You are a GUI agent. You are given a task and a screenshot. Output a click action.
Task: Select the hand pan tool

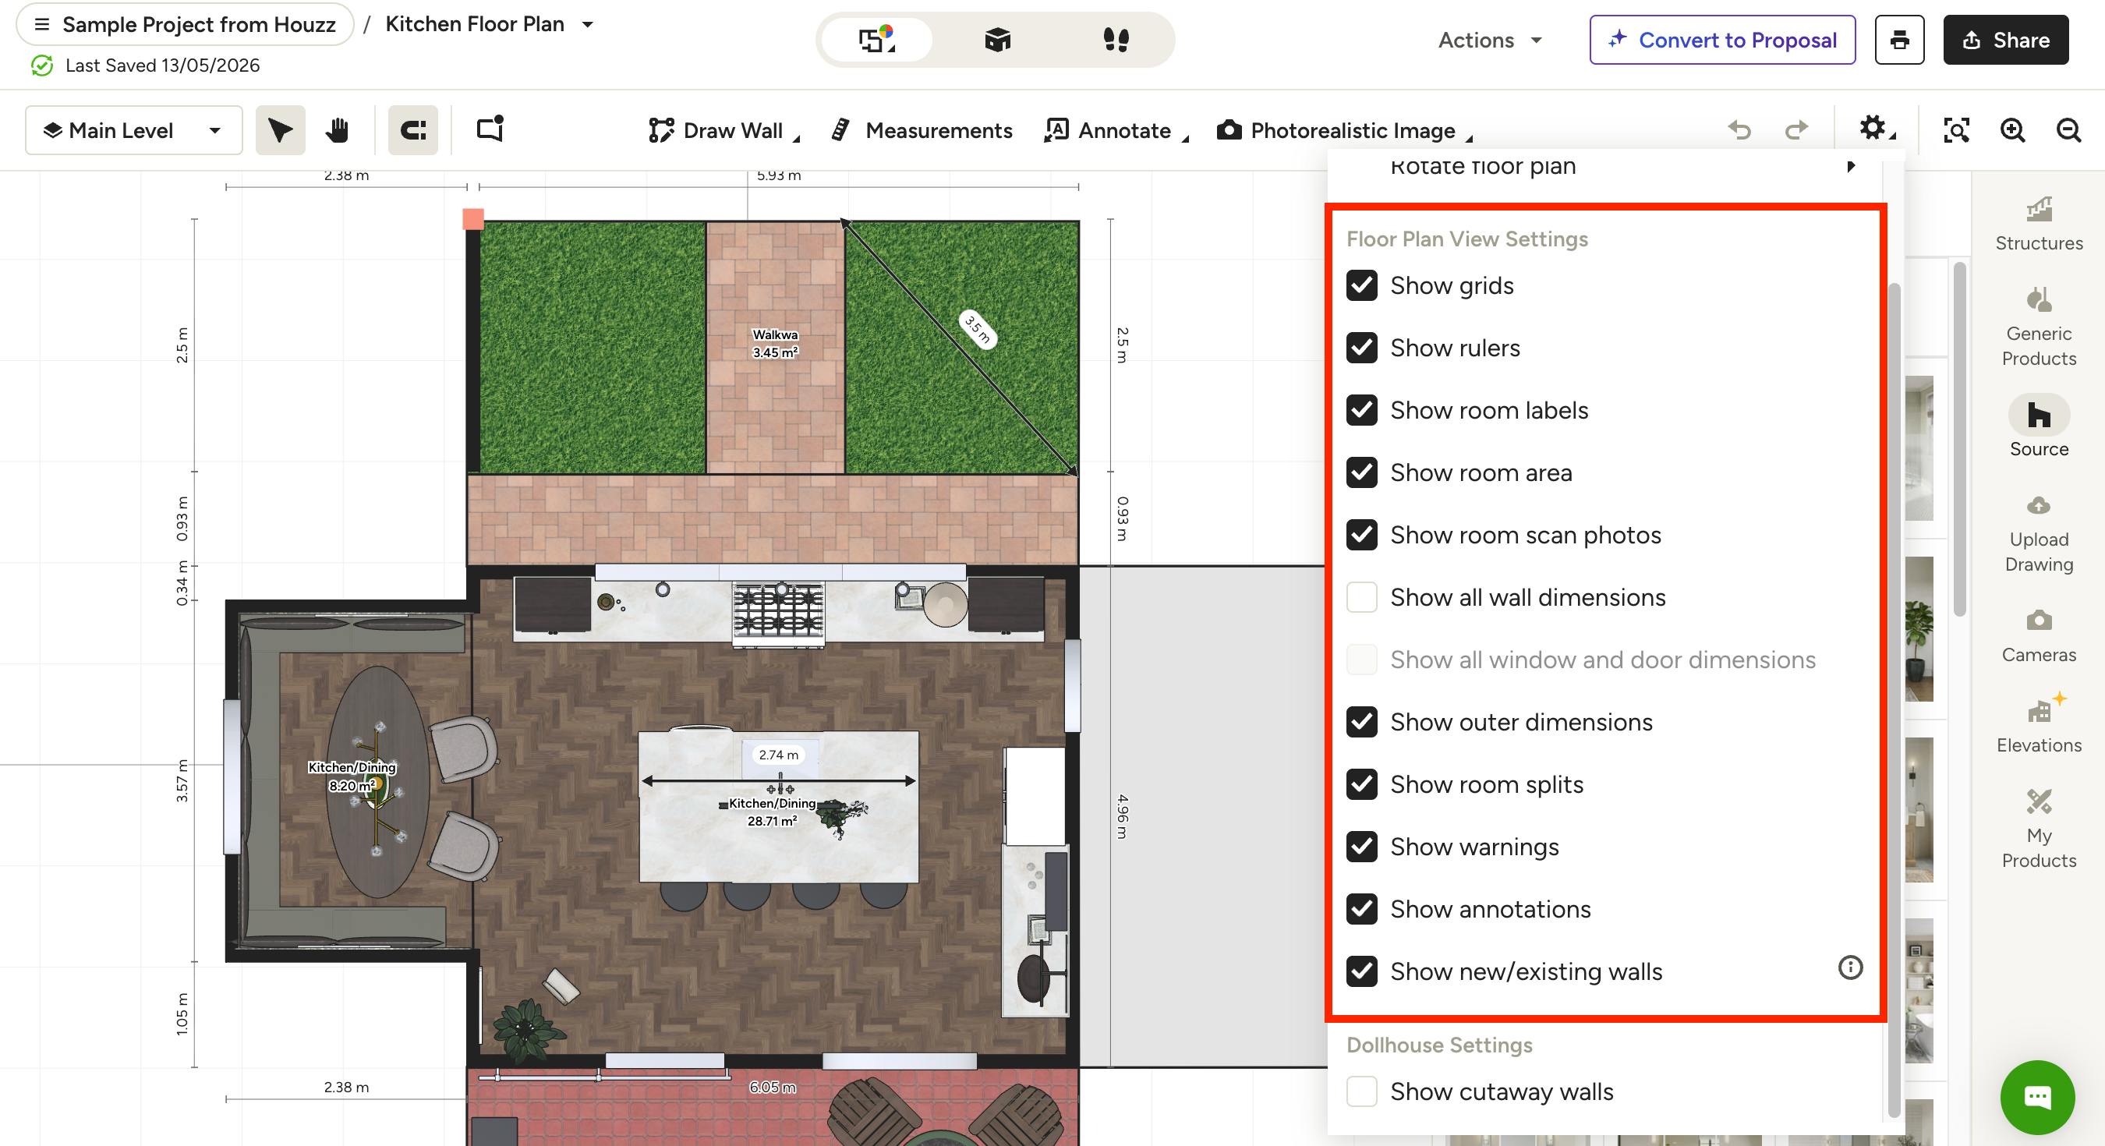point(337,130)
